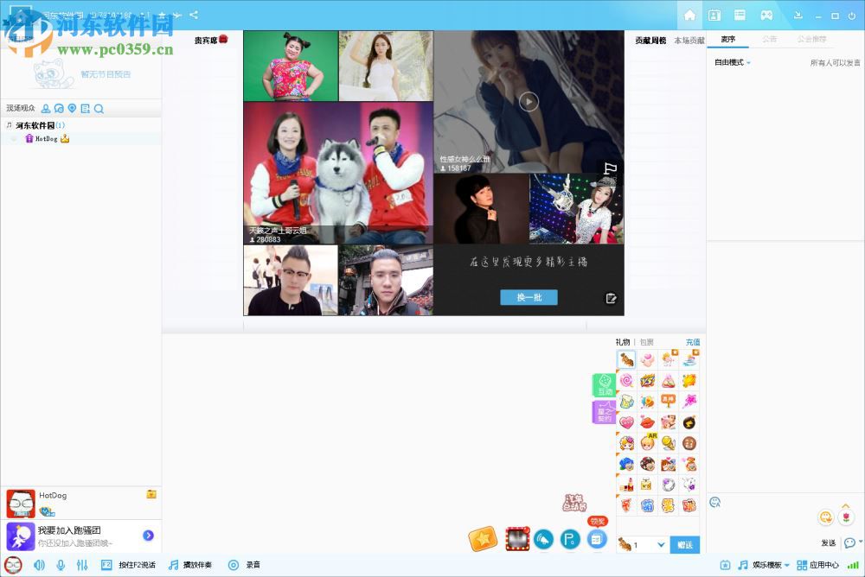Click 换一批 refresh hosts button

tap(529, 298)
